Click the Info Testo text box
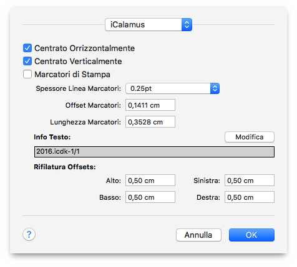Screen dimensions: 297x267 pyautogui.click(x=154, y=152)
